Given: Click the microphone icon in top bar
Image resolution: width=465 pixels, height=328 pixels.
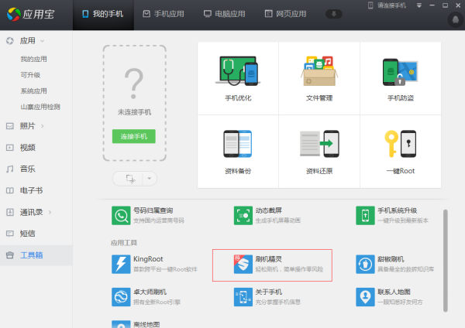Looking at the screenshot, I should coord(335,14).
